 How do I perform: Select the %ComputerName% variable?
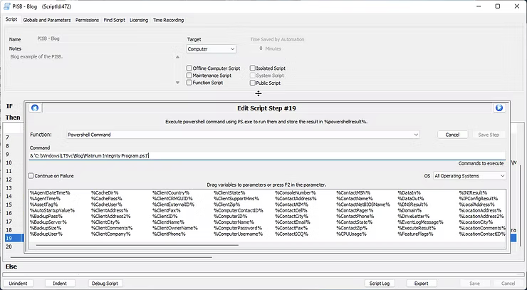(x=234, y=222)
